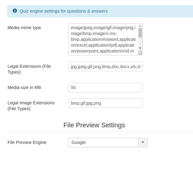Viewport: 193px width, 170px height.
Task: Click the "Quiz engine settings" banner text
Action: [63, 11]
